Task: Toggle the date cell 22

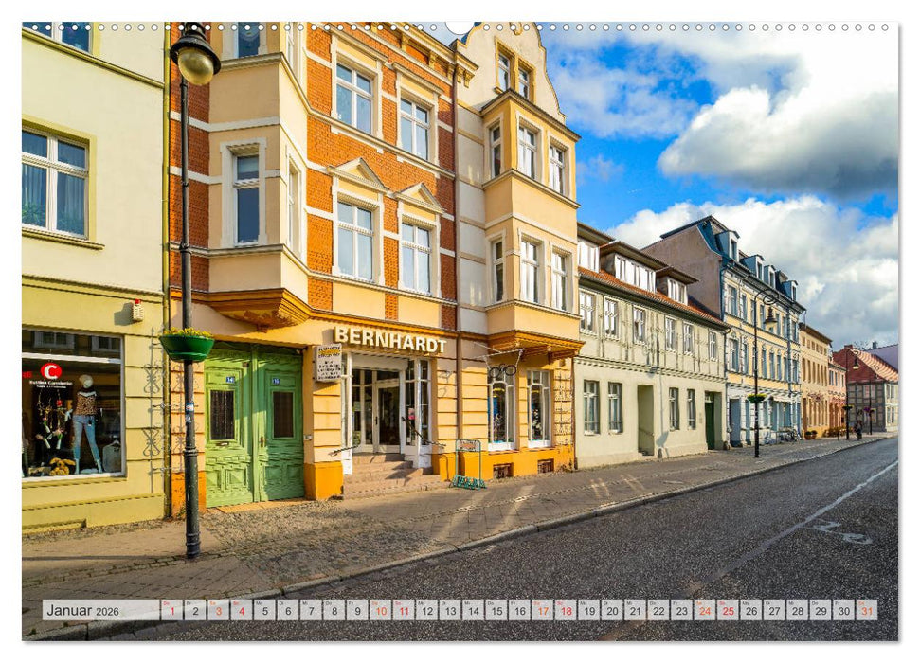Action: point(658,611)
